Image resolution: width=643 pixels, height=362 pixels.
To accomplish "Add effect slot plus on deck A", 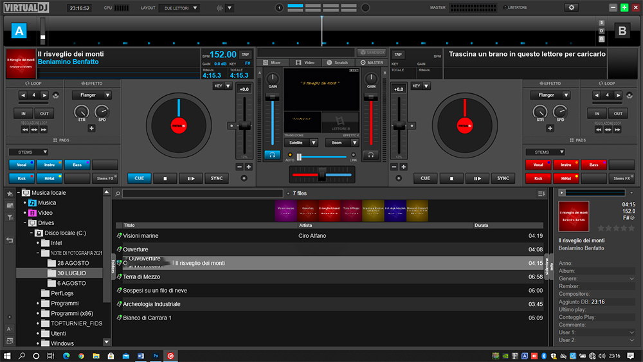I will coord(91,129).
